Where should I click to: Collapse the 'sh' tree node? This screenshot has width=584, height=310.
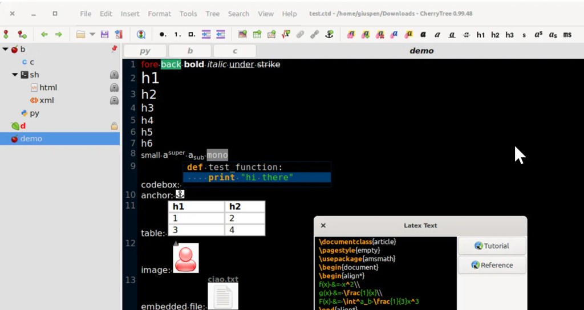click(x=15, y=75)
